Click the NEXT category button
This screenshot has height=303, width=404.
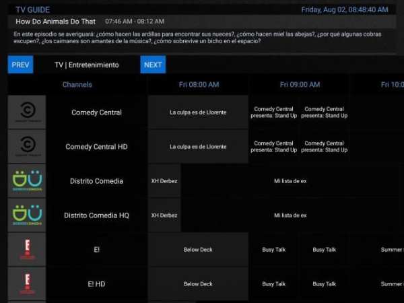point(153,65)
